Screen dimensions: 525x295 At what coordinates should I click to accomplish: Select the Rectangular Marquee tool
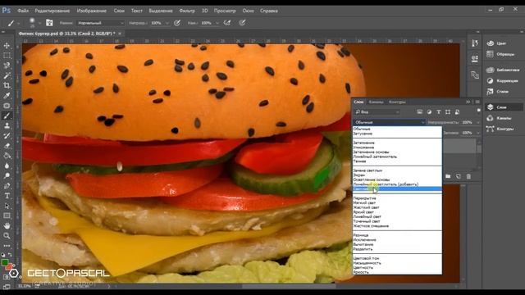(7, 56)
